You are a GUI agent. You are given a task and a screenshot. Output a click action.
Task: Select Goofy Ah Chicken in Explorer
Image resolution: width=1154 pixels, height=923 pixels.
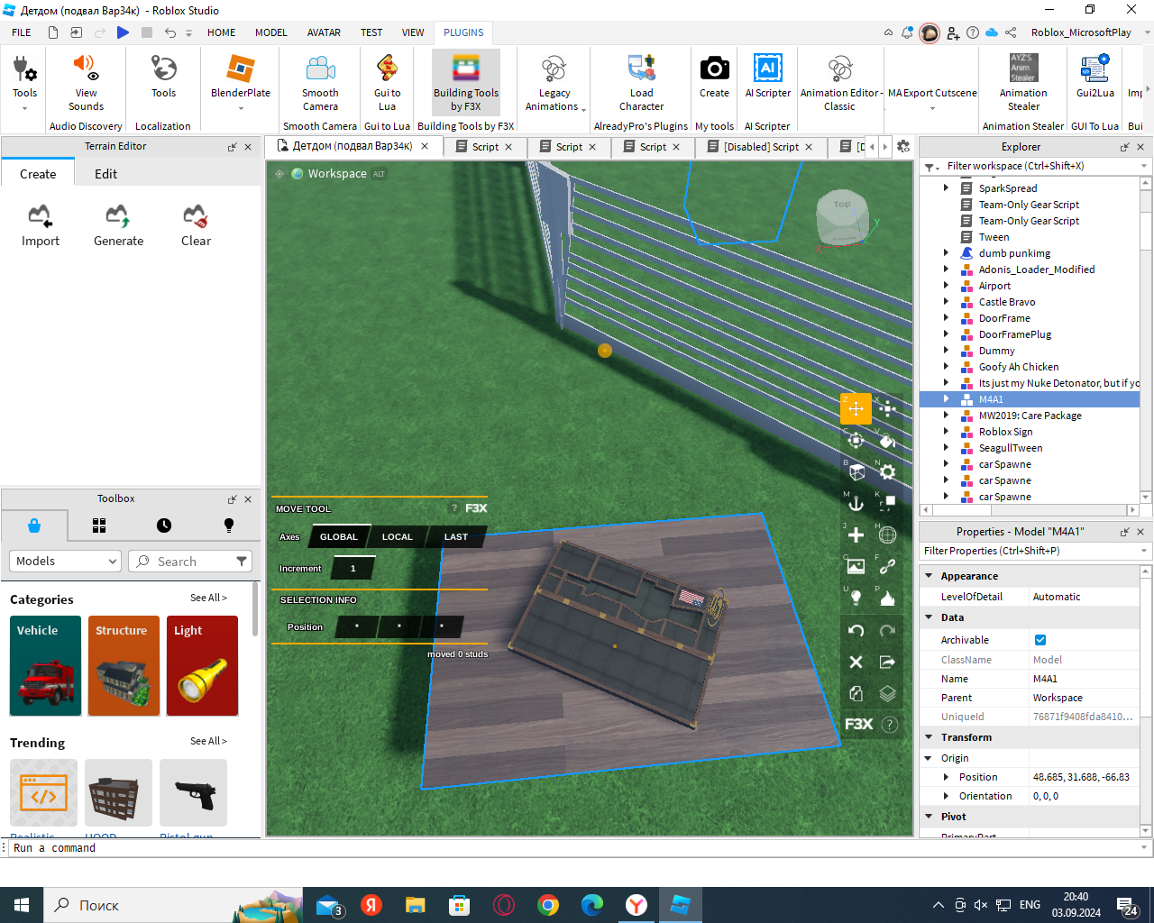(1019, 367)
